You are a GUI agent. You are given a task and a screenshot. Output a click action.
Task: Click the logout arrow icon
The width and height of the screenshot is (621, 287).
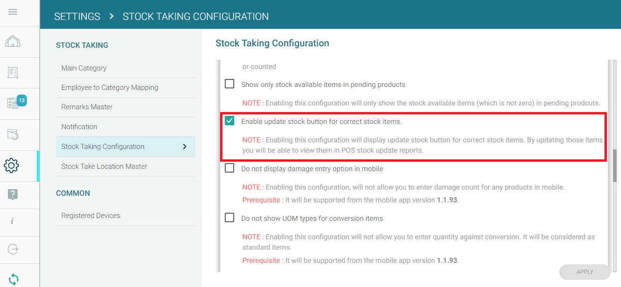(13, 249)
